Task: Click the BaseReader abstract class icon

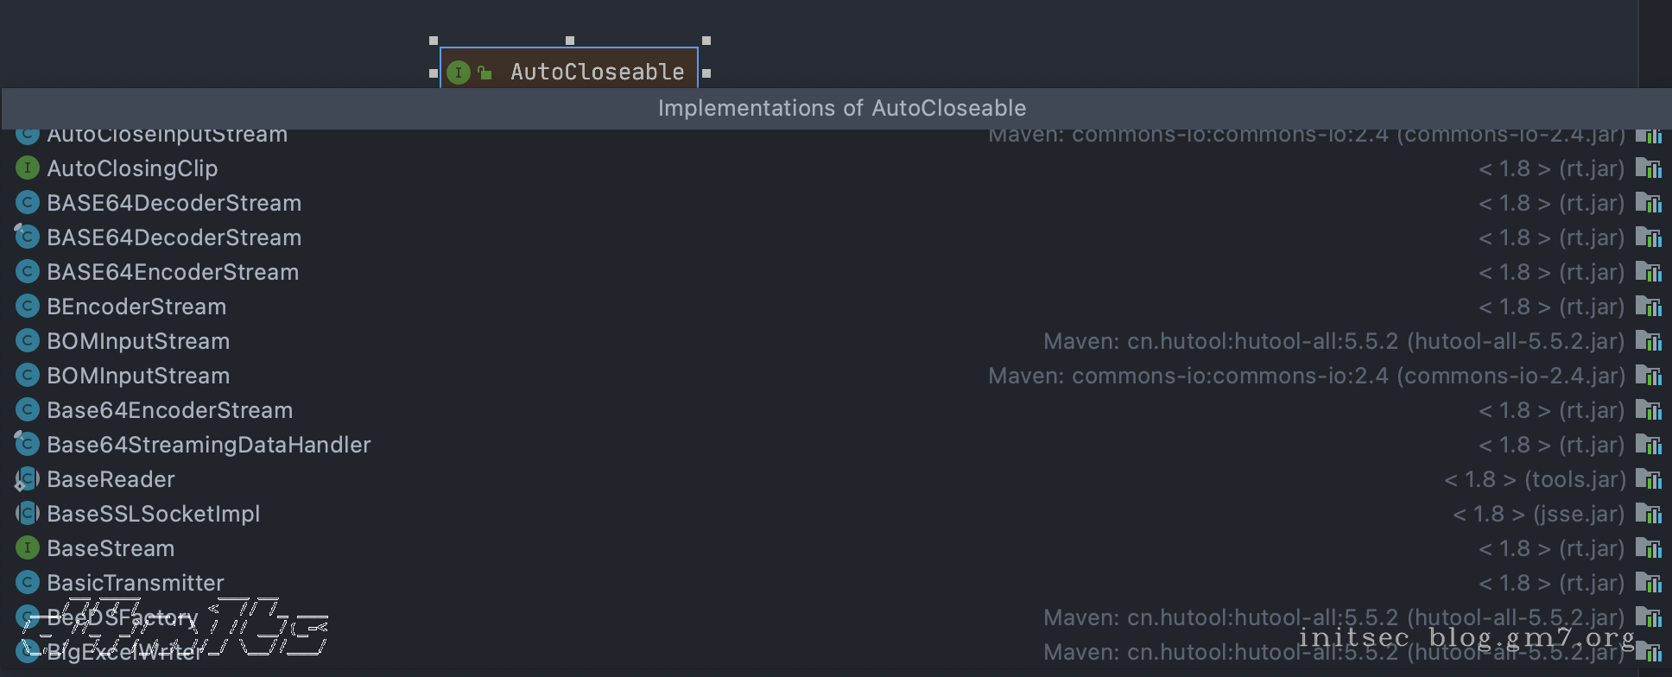Action: [x=28, y=479]
